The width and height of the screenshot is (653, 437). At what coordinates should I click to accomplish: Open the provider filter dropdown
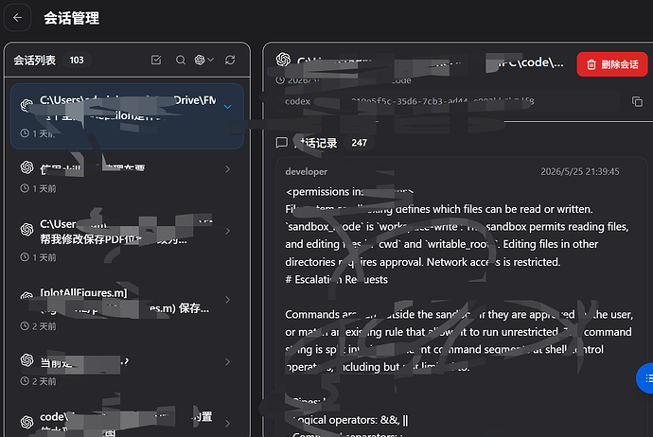(204, 60)
